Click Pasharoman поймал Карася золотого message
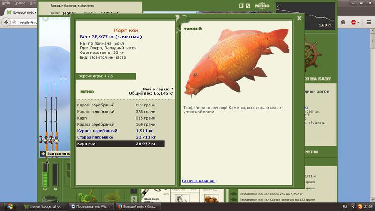 click(x=277, y=200)
